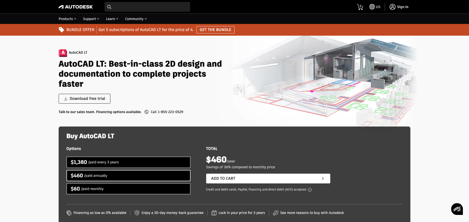469x222 pixels.
Task: Click Sign in link
Action: pos(403,7)
